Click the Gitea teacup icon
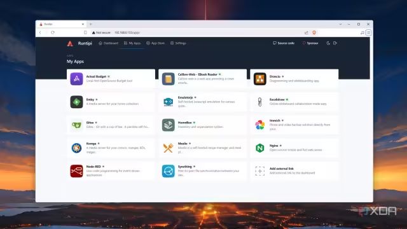 [76, 125]
